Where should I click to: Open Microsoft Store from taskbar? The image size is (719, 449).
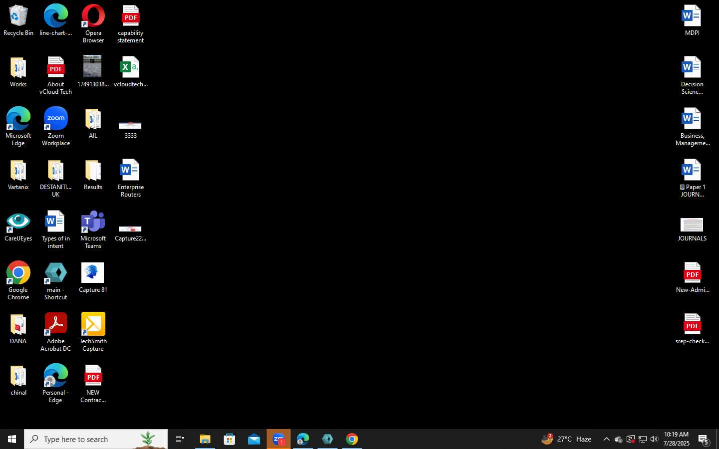pos(229,439)
